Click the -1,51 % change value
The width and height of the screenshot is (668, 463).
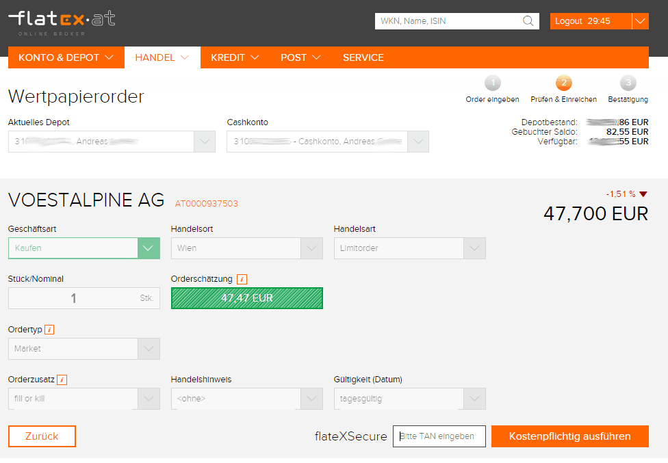click(621, 194)
